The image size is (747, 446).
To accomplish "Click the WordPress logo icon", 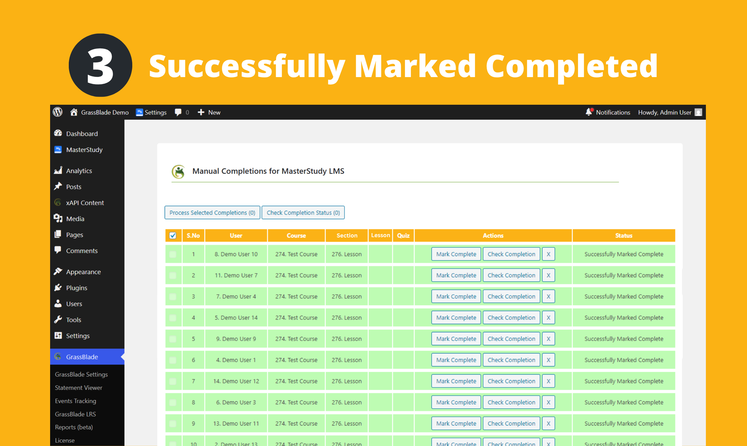I will 58,112.
